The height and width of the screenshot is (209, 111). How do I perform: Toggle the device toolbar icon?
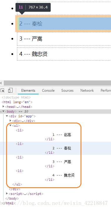coord(10,90)
